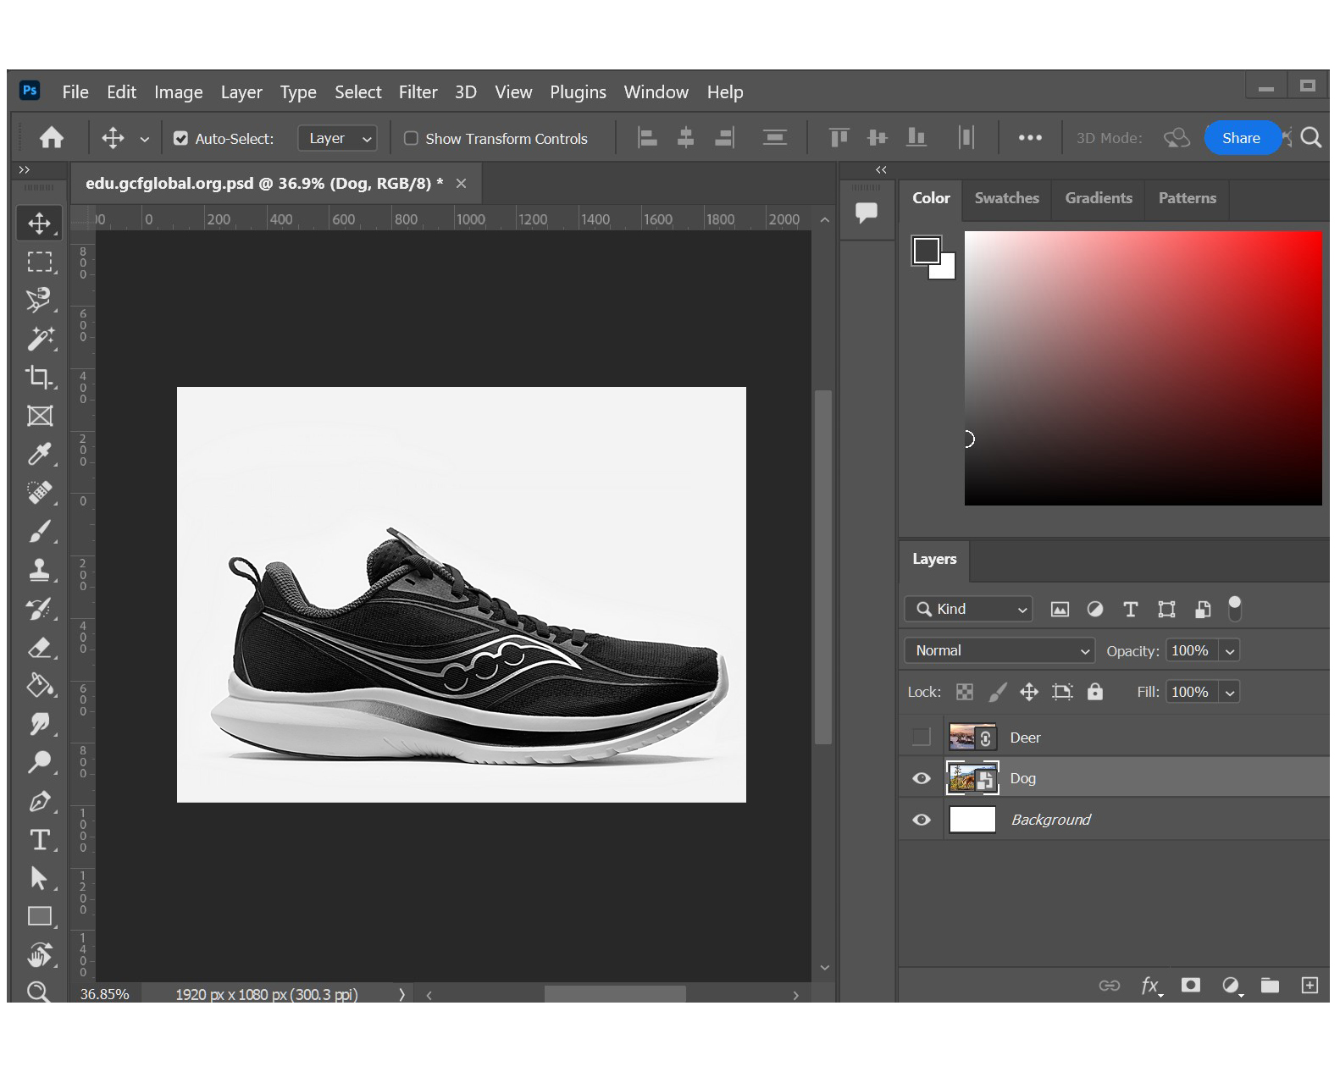1340x1072 pixels.
Task: Open the Fill dropdown arrow
Action: [1230, 693]
